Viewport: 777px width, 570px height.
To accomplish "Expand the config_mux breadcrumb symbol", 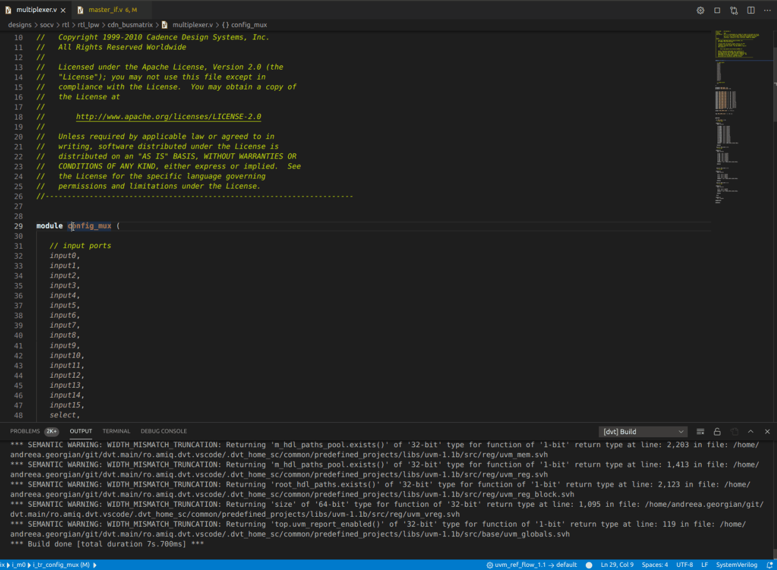I will click(x=244, y=25).
